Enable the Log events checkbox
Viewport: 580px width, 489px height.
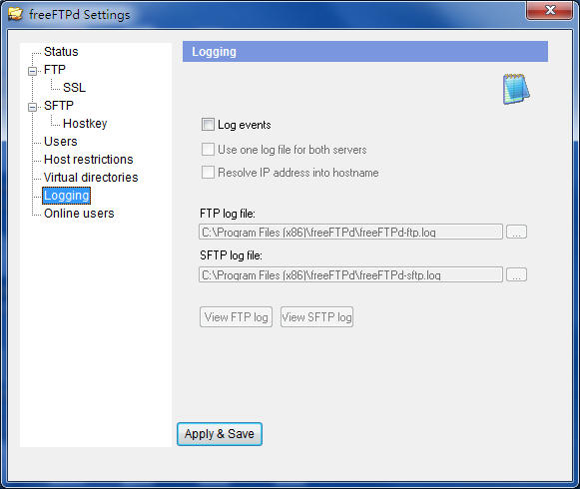coord(208,125)
